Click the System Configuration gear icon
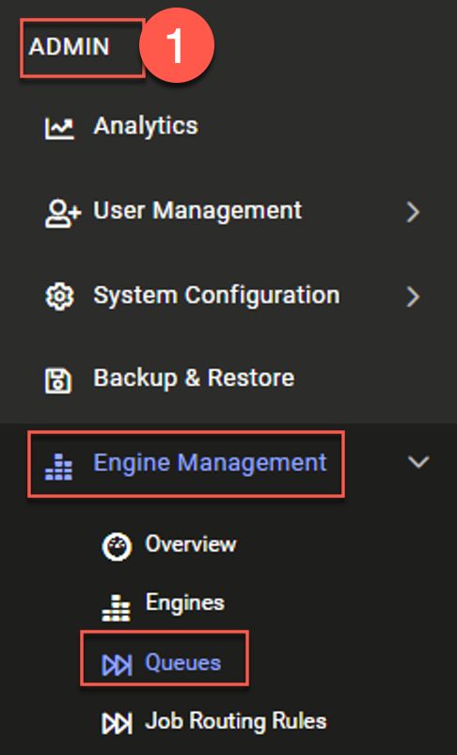This screenshot has height=755, width=457. pos(59,297)
